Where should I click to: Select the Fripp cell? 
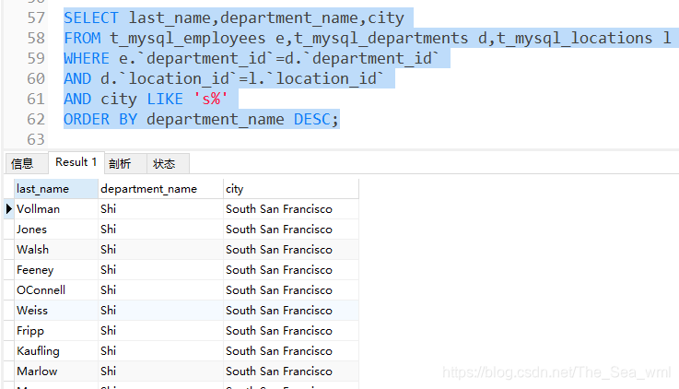(56, 331)
